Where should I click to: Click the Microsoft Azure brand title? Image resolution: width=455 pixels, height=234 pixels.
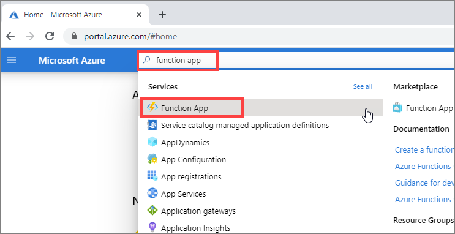pyautogui.click(x=72, y=61)
